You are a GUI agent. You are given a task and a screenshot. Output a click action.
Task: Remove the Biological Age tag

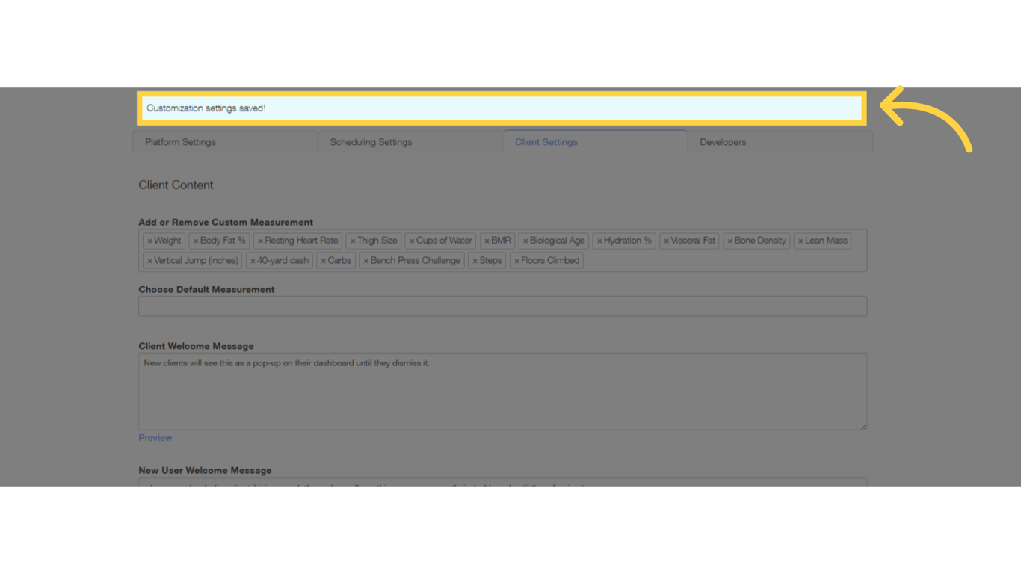pyautogui.click(x=525, y=240)
